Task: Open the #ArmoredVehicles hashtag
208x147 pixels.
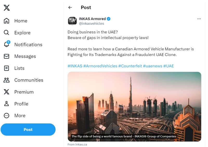Action: [100, 66]
